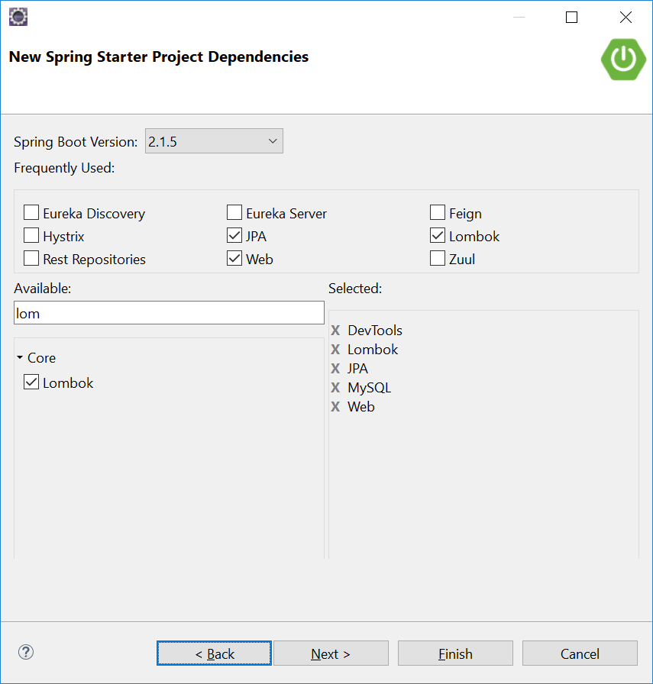Tick the Feign checkbox
Viewport: 653px width, 684px height.
438,212
